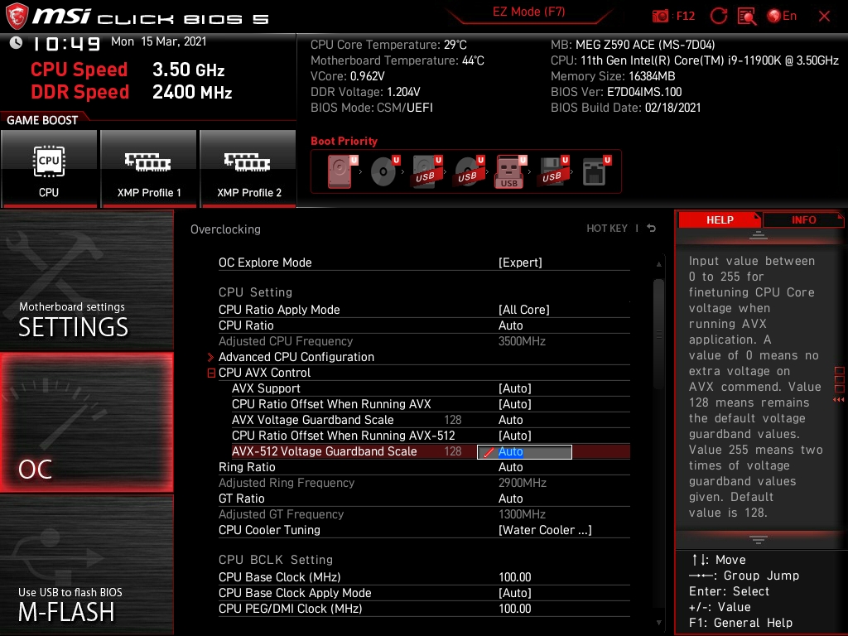The image size is (848, 636).
Task: Enable XMP Profile 2
Action: [x=248, y=168]
